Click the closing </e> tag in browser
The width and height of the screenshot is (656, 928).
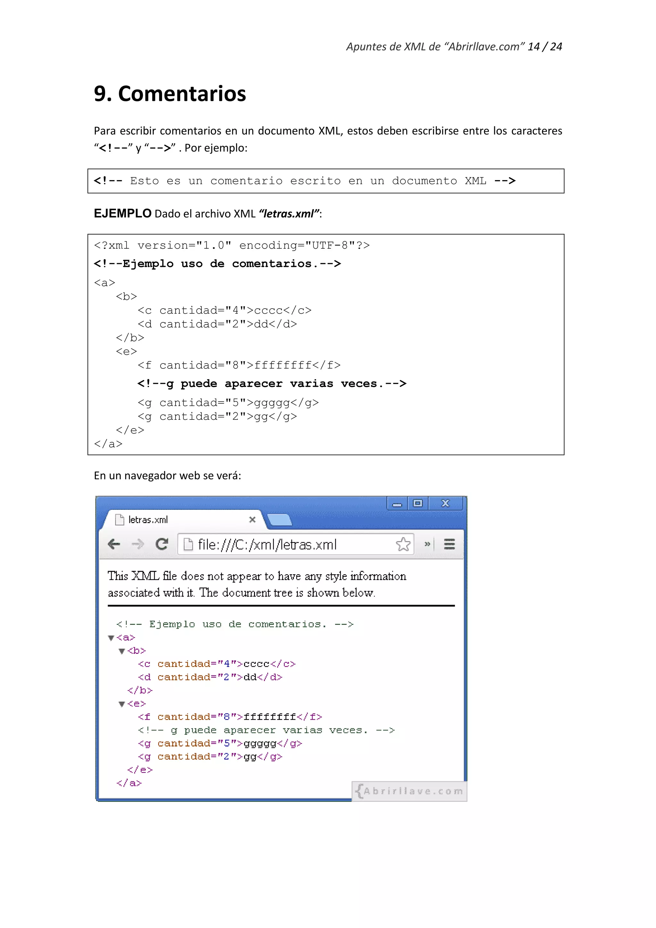click(140, 770)
